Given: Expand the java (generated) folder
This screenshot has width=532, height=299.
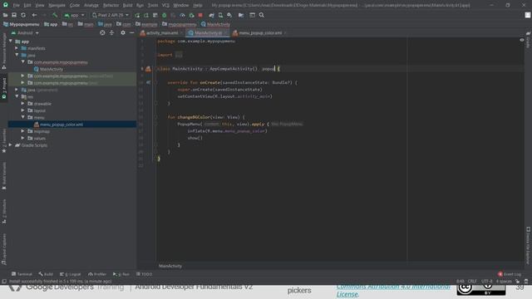Looking at the screenshot, I should [x=17, y=90].
